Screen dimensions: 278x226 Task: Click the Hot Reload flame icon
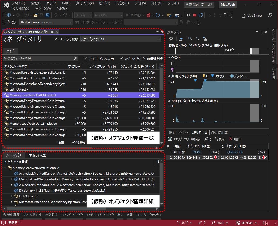149,15
